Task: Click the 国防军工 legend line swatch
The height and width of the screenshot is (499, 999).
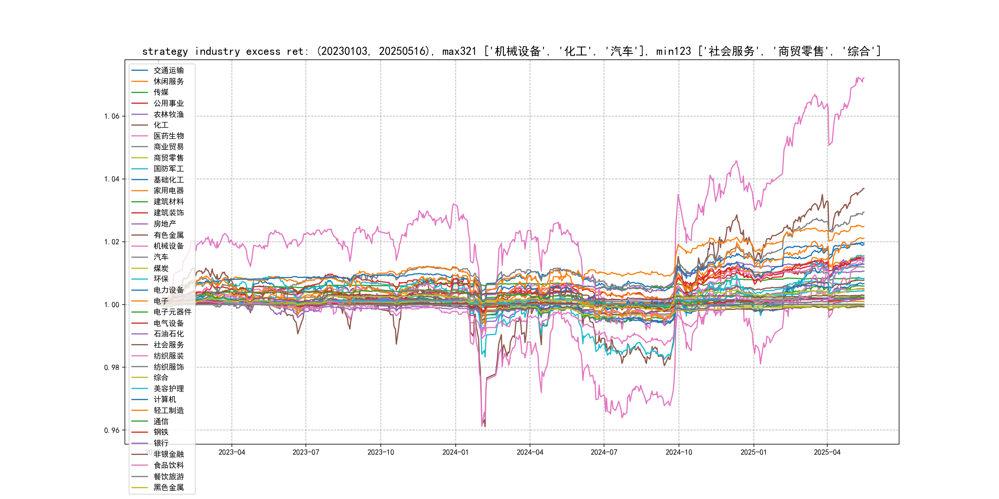Action: point(140,169)
